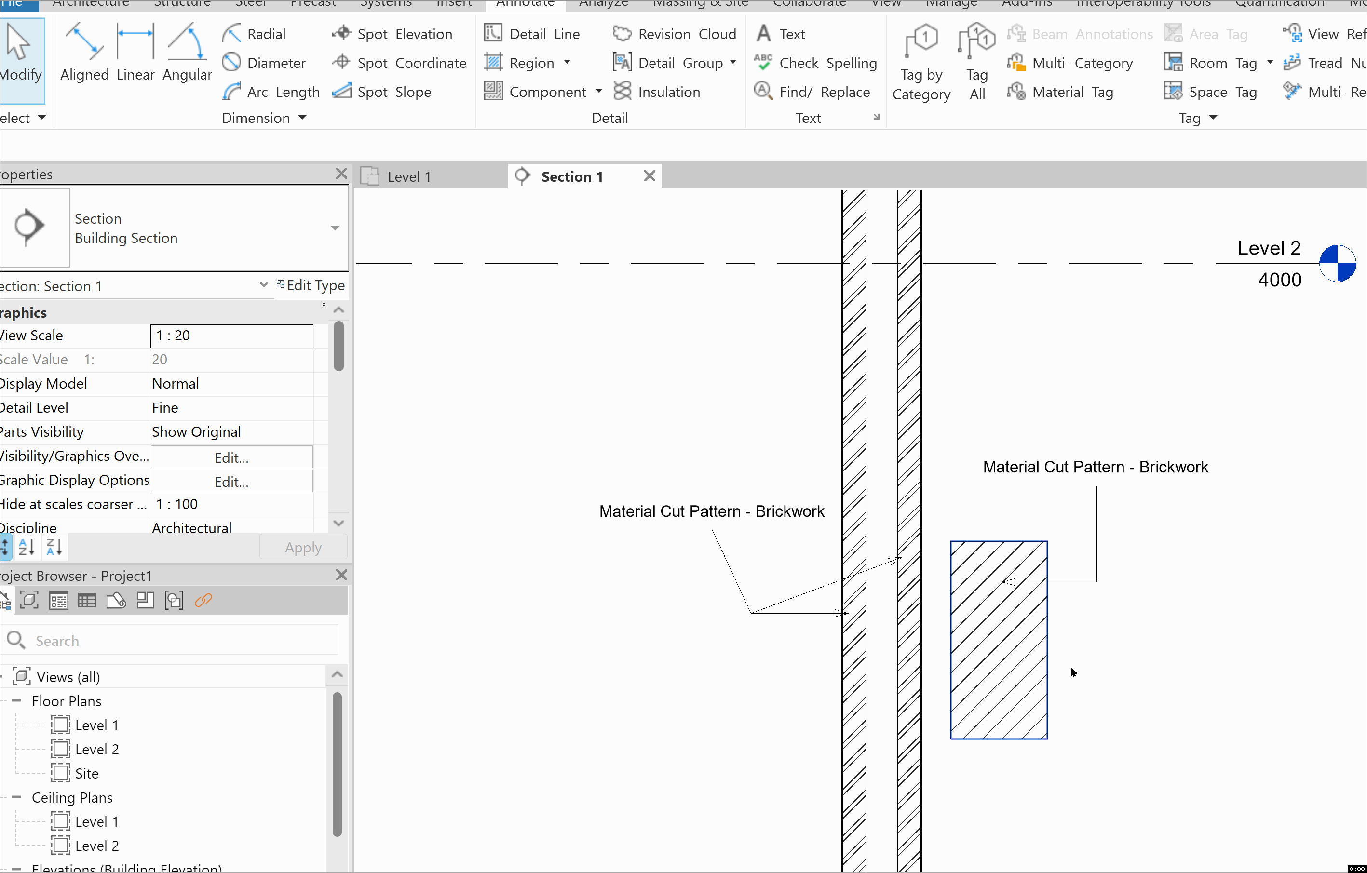
Task: Click Tag by Category
Action: [x=921, y=63]
